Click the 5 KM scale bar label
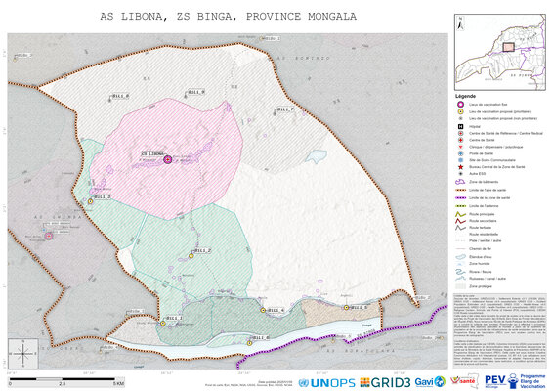553x391 pixels. click(118, 383)
